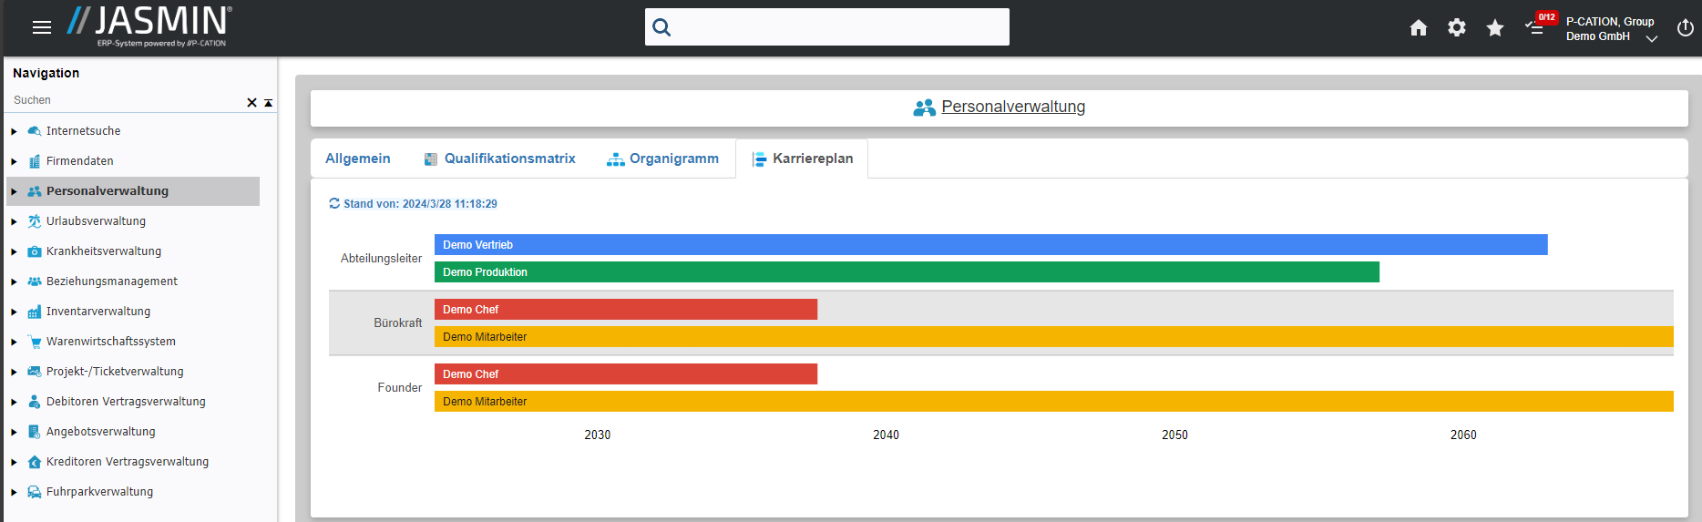This screenshot has height=522, width=1702.
Task: Expand the Urlaubsverwaltung tree node
Action: 14,222
